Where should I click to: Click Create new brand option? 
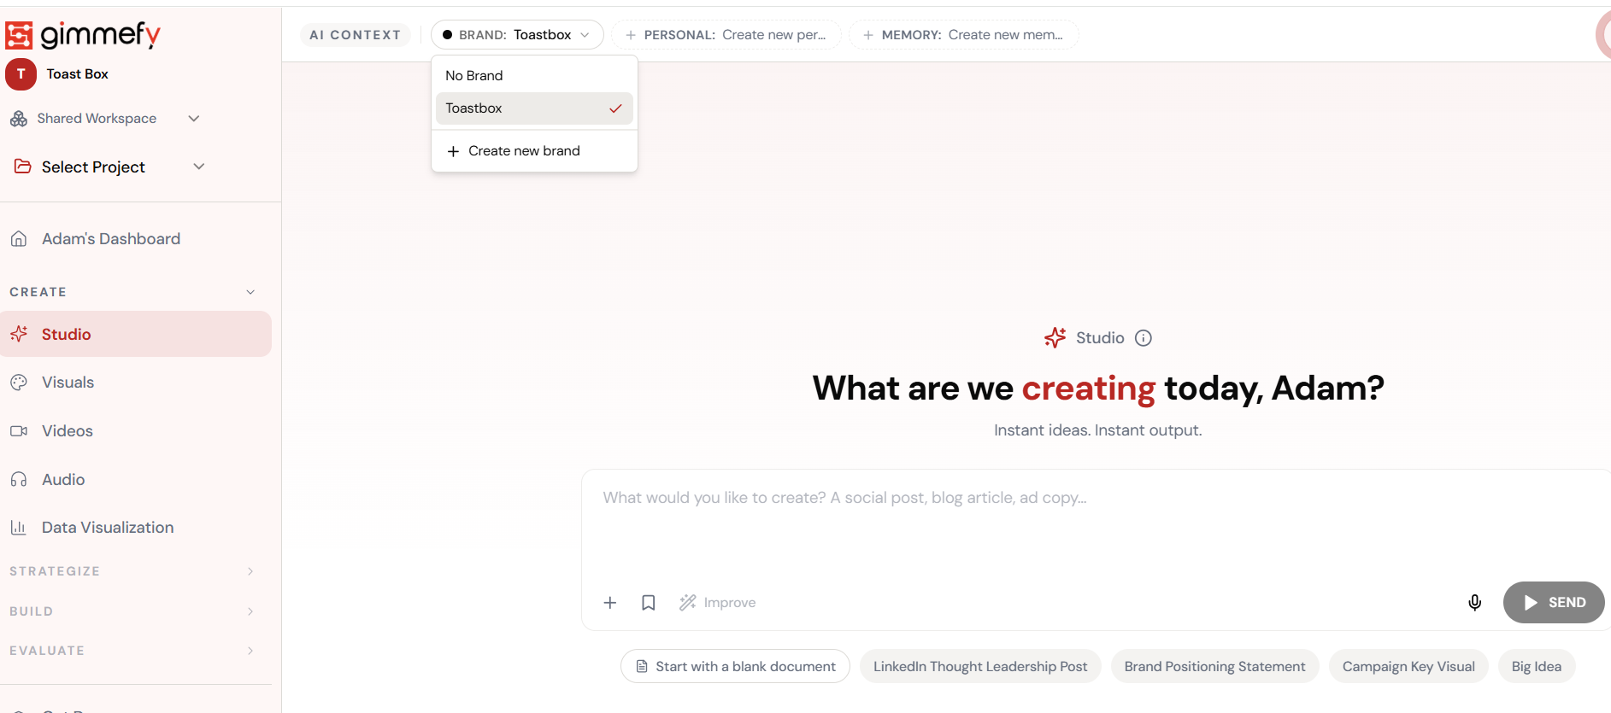click(x=523, y=151)
